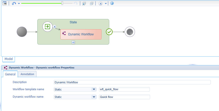Image resolution: width=219 pixels, height=111 pixels.
Task: Click the Dynamic workflow name text field
Action: point(124,97)
